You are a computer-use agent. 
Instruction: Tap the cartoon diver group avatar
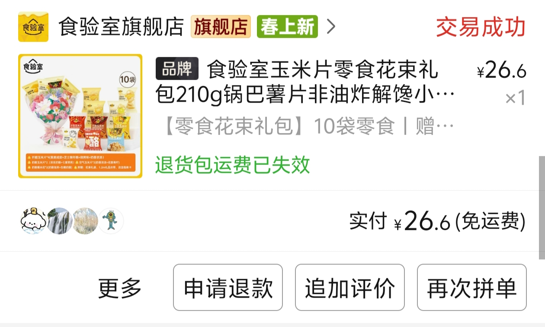(x=111, y=221)
